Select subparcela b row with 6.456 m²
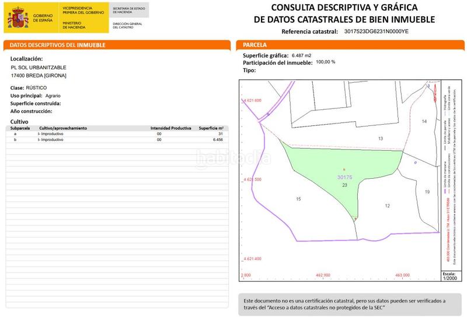This screenshot has width=467, height=318. click(117, 140)
